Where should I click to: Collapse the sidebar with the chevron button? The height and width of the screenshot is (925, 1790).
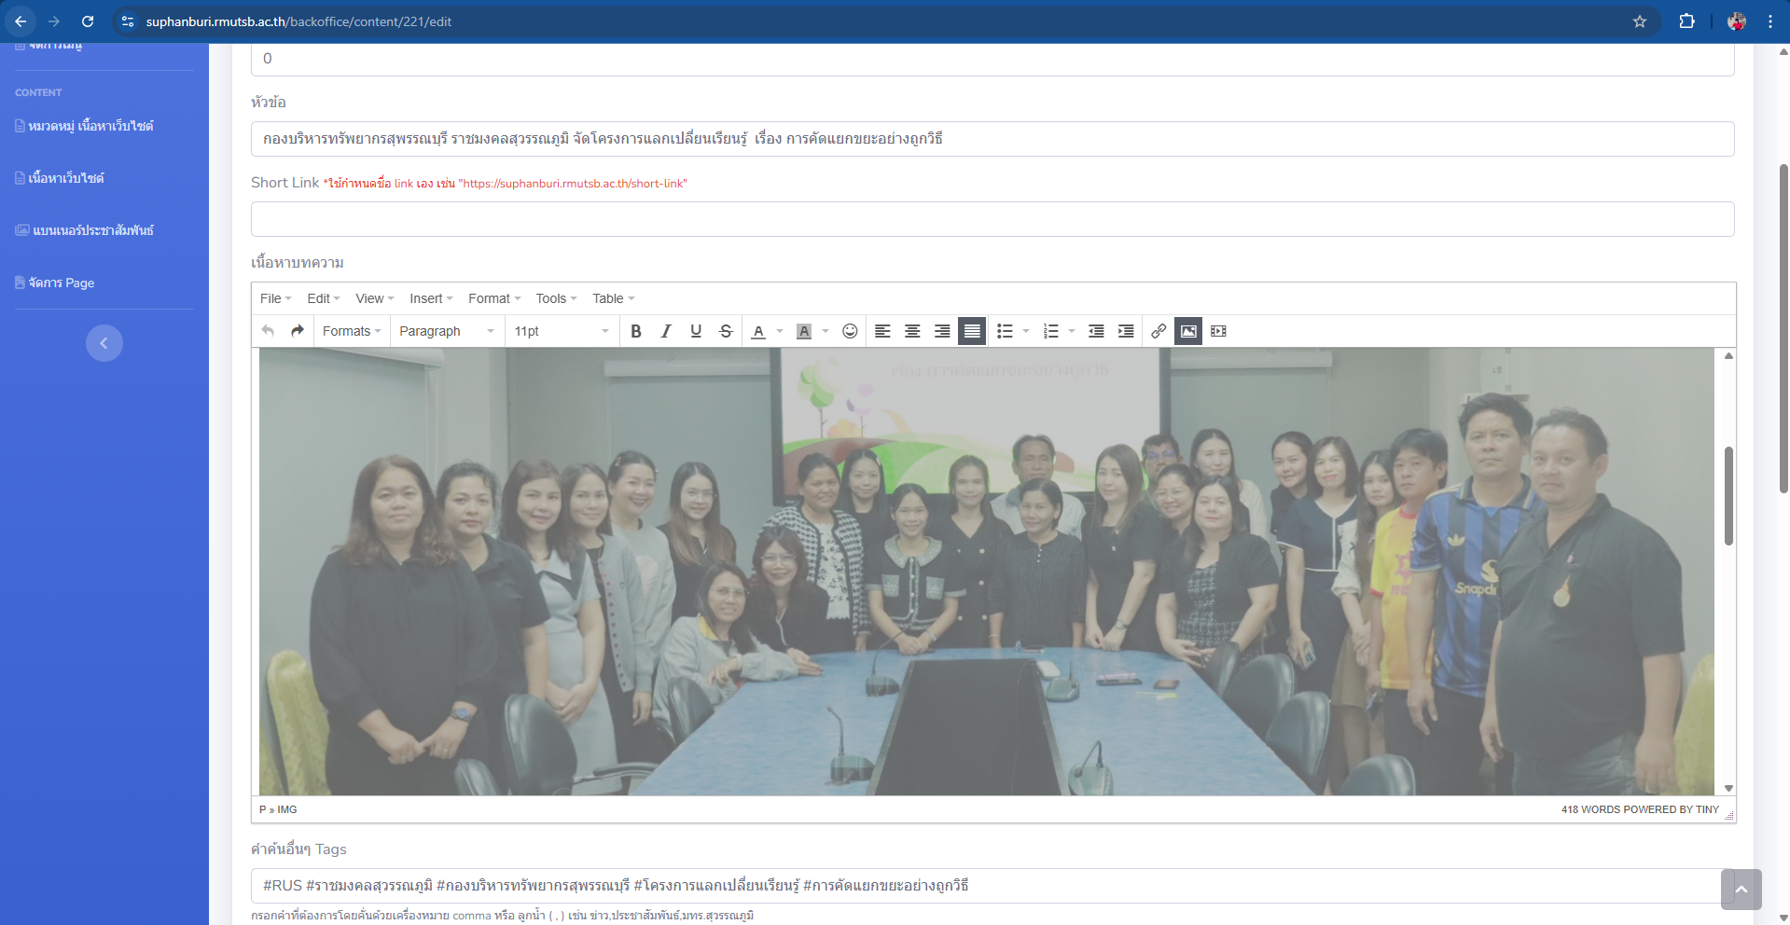coord(104,343)
